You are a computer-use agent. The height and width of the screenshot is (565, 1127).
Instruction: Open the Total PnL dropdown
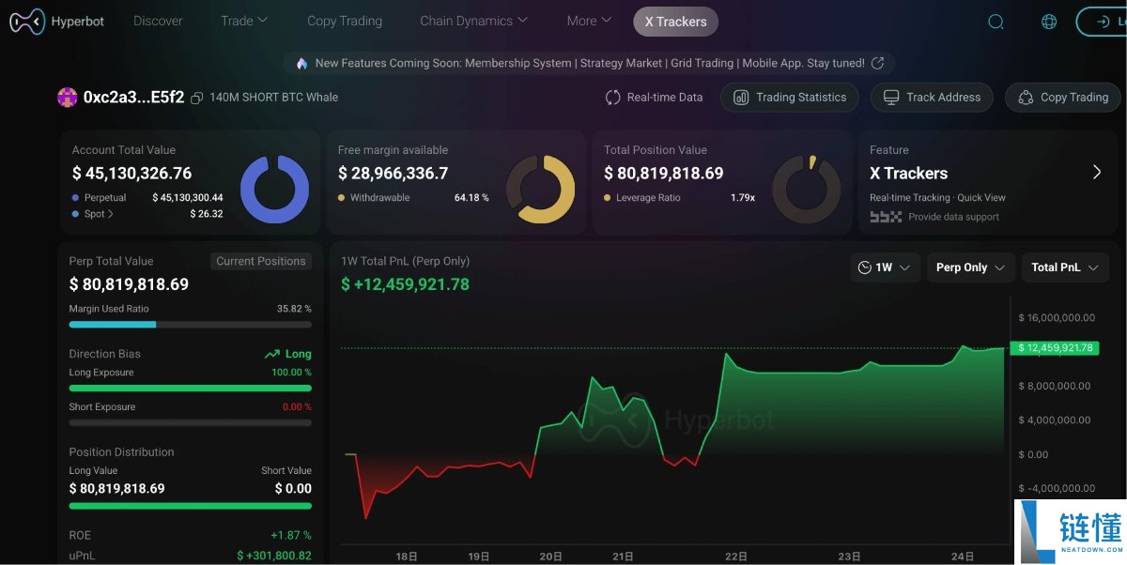tap(1065, 267)
